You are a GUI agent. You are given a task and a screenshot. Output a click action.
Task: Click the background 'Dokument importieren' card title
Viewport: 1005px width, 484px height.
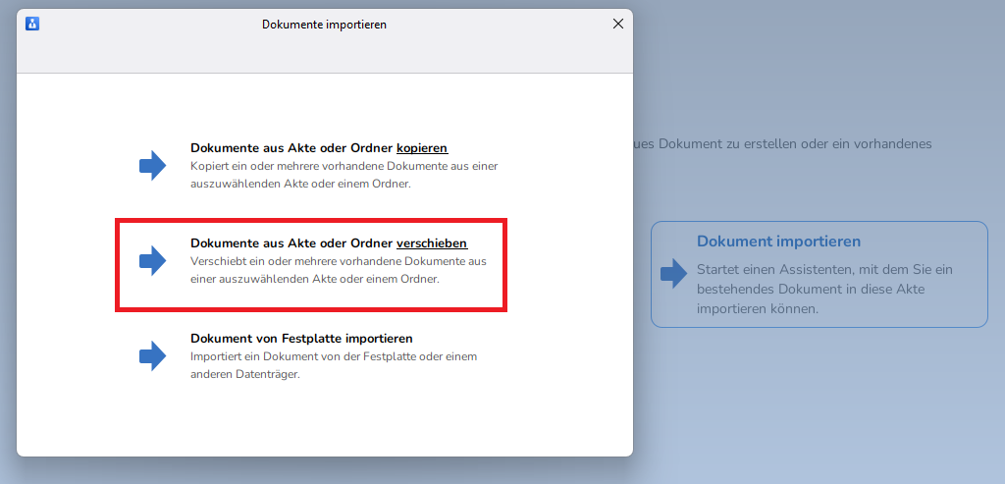[778, 242]
